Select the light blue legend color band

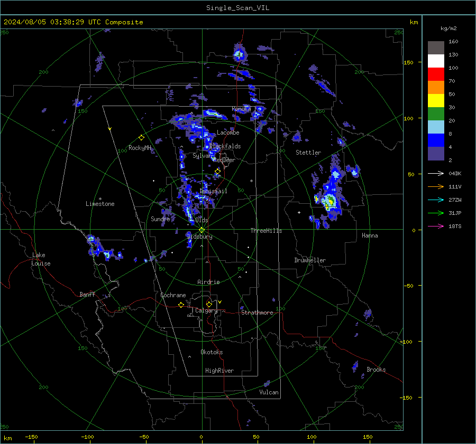coord(436,127)
